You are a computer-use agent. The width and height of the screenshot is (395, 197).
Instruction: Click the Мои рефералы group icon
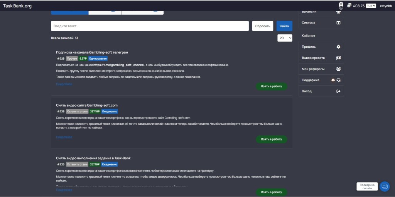pos(338,69)
